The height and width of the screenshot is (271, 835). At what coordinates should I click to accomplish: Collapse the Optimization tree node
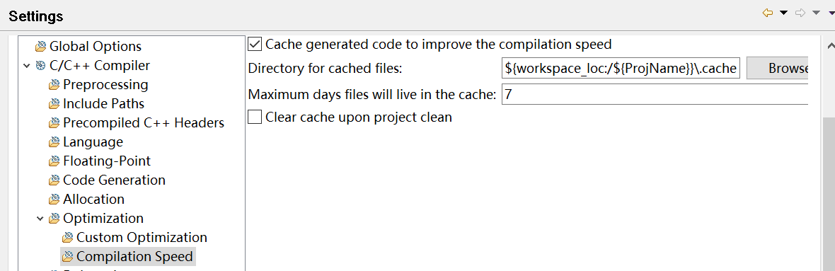pos(40,219)
